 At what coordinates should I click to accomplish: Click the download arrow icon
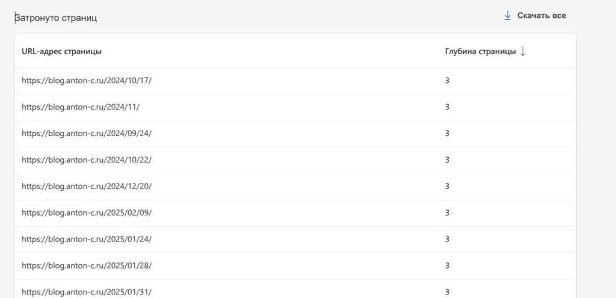[x=508, y=16]
